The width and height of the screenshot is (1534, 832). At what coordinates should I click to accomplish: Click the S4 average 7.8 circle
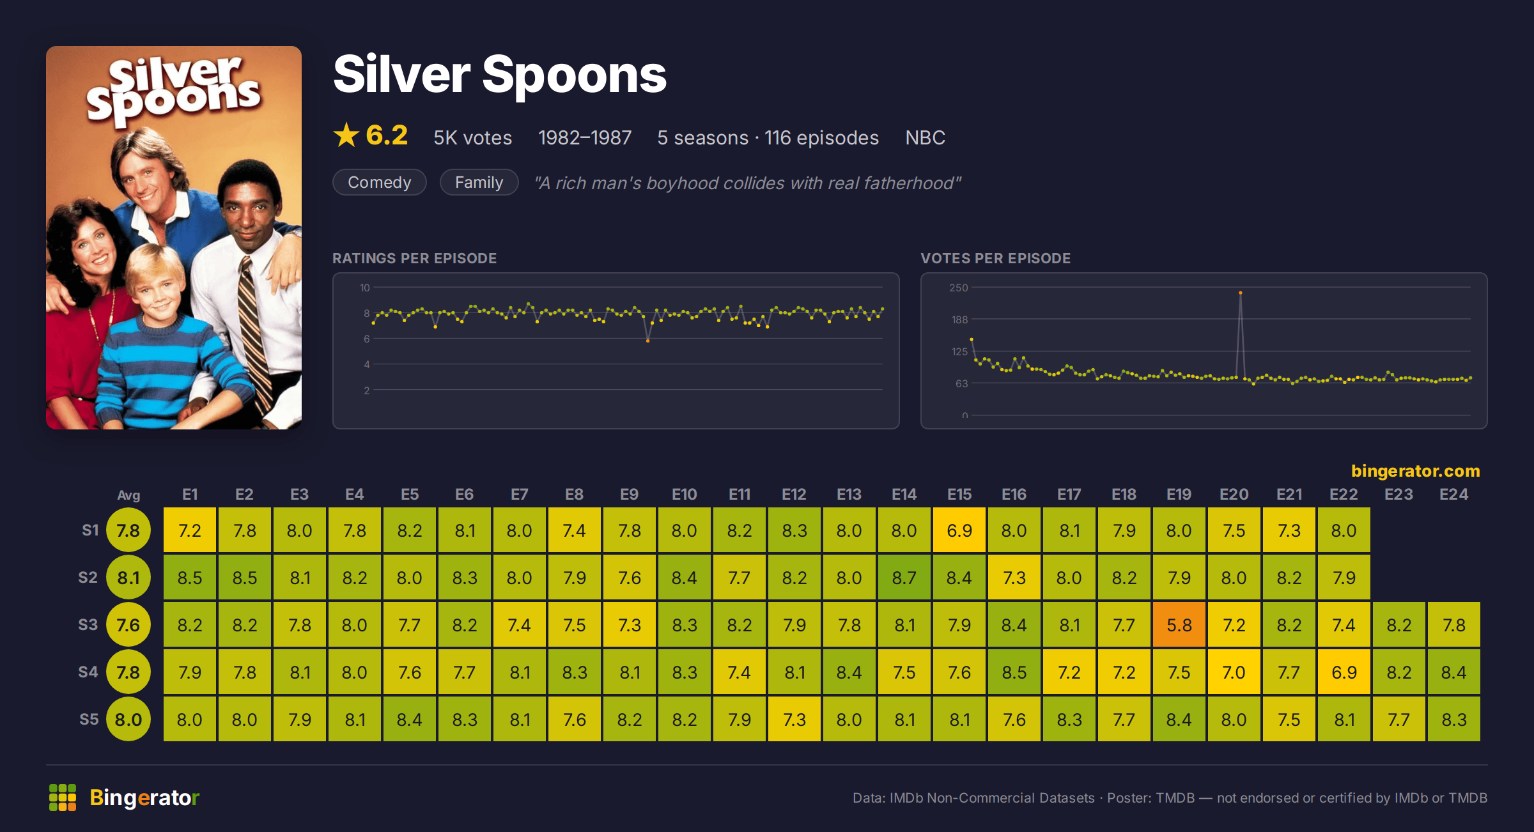point(128,672)
